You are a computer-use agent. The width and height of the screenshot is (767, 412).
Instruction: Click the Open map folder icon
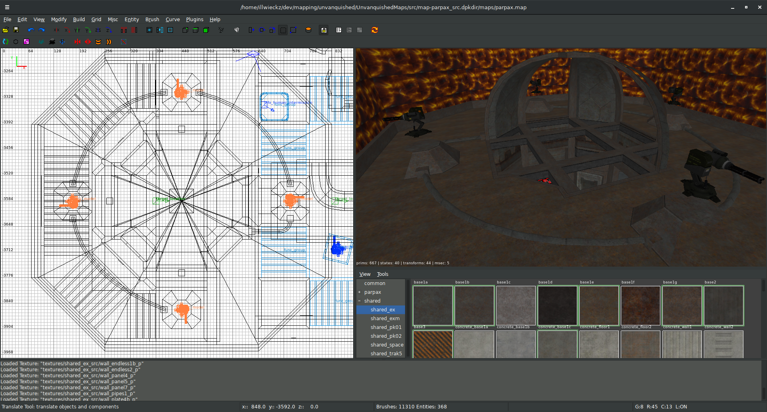pos(6,30)
